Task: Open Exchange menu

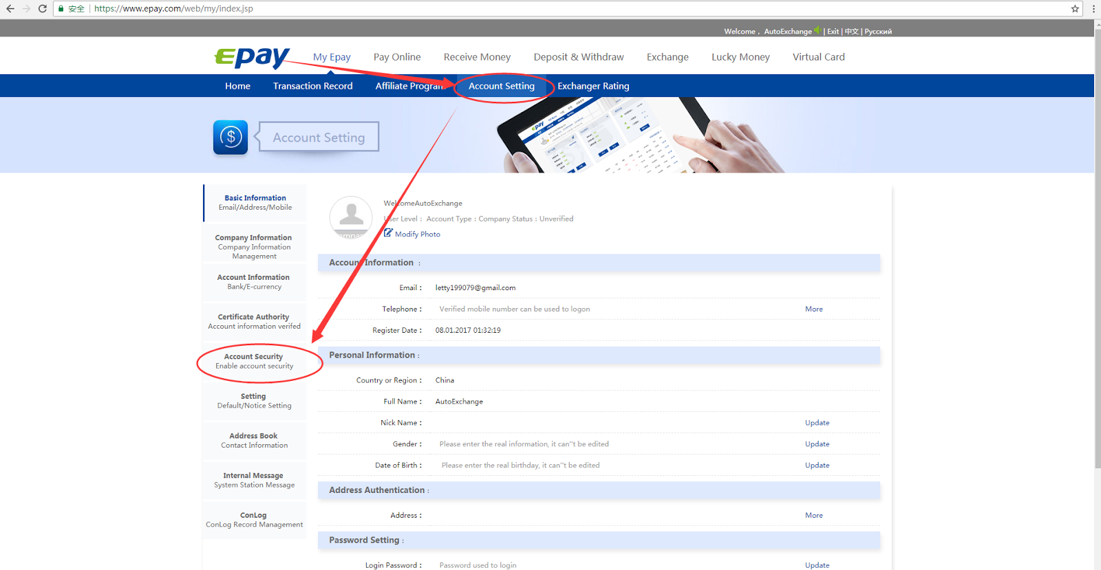Action: [667, 57]
